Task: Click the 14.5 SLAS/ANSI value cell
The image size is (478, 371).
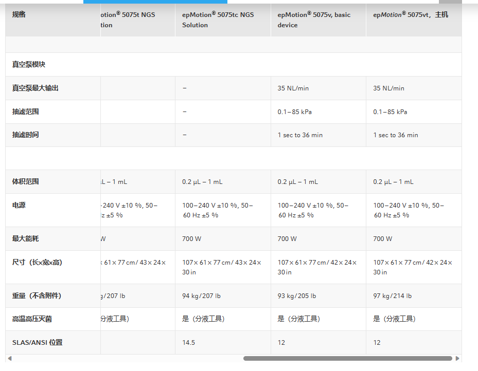Action: point(188,342)
